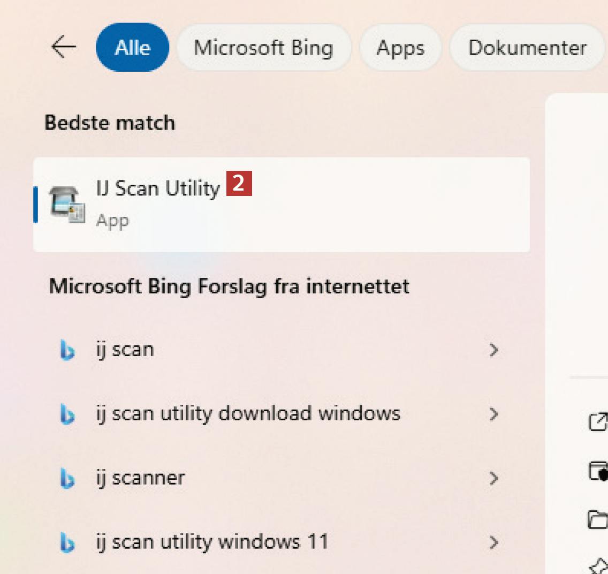The image size is (608, 574).
Task: Click Bing icon beside "ij scanner"
Action: click(67, 479)
